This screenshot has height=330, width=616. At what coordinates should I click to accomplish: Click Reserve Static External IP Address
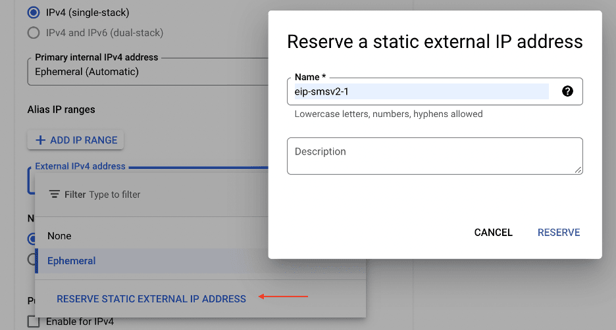pos(151,298)
